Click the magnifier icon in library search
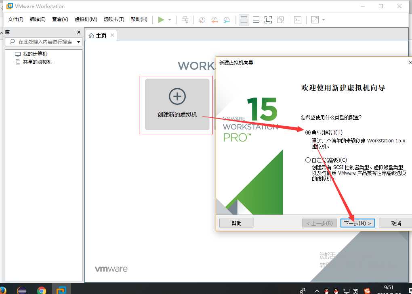Viewport: 412px width, 294px height. click(x=12, y=42)
